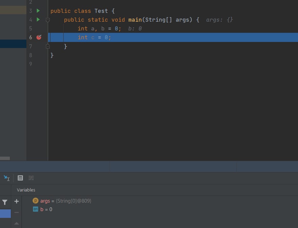Collapse the main method fold marker on line 4

(48, 20)
